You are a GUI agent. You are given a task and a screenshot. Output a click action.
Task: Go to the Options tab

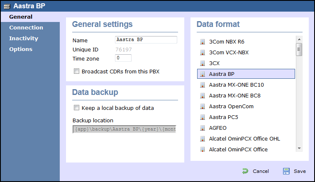[21, 49]
